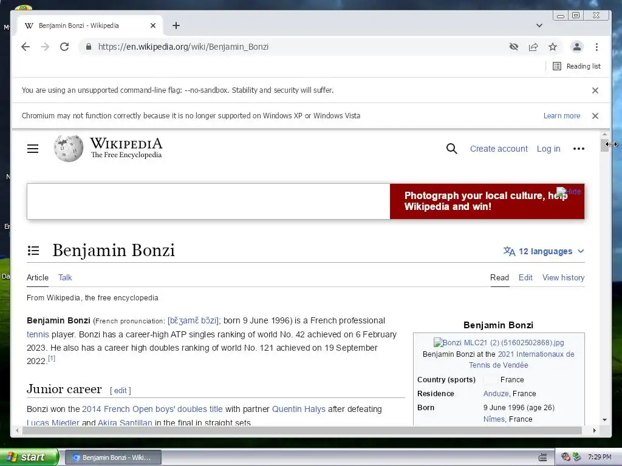Go back using the browser back arrow

click(x=26, y=47)
